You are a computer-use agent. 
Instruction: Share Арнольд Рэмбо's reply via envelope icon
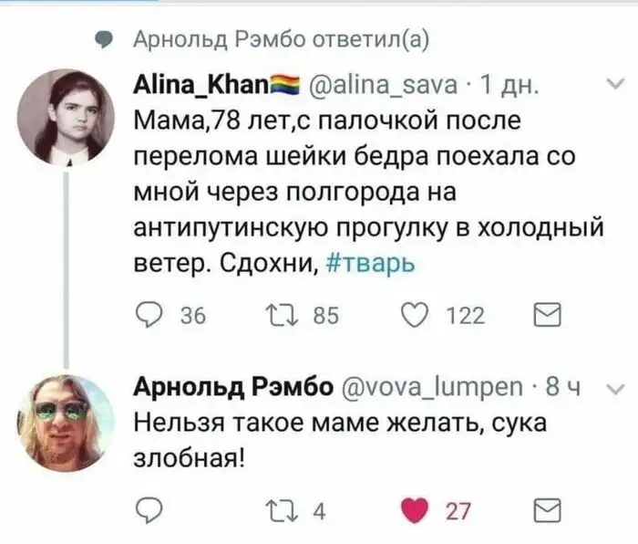[548, 509]
